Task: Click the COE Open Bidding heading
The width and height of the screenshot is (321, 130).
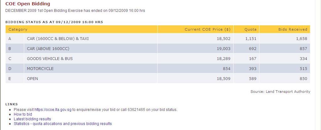Action: click(28, 4)
